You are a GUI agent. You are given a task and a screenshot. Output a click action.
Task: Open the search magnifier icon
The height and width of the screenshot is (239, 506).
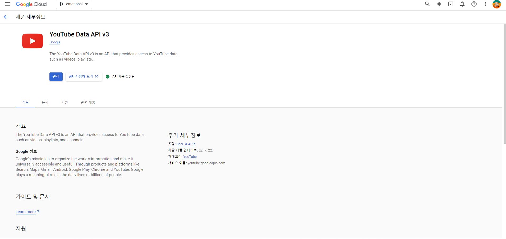click(x=427, y=4)
